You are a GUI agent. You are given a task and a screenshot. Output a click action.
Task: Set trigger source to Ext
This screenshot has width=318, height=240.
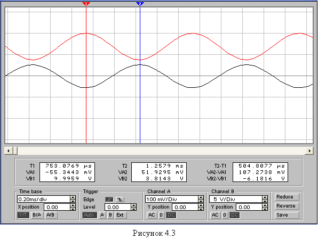click(121, 215)
